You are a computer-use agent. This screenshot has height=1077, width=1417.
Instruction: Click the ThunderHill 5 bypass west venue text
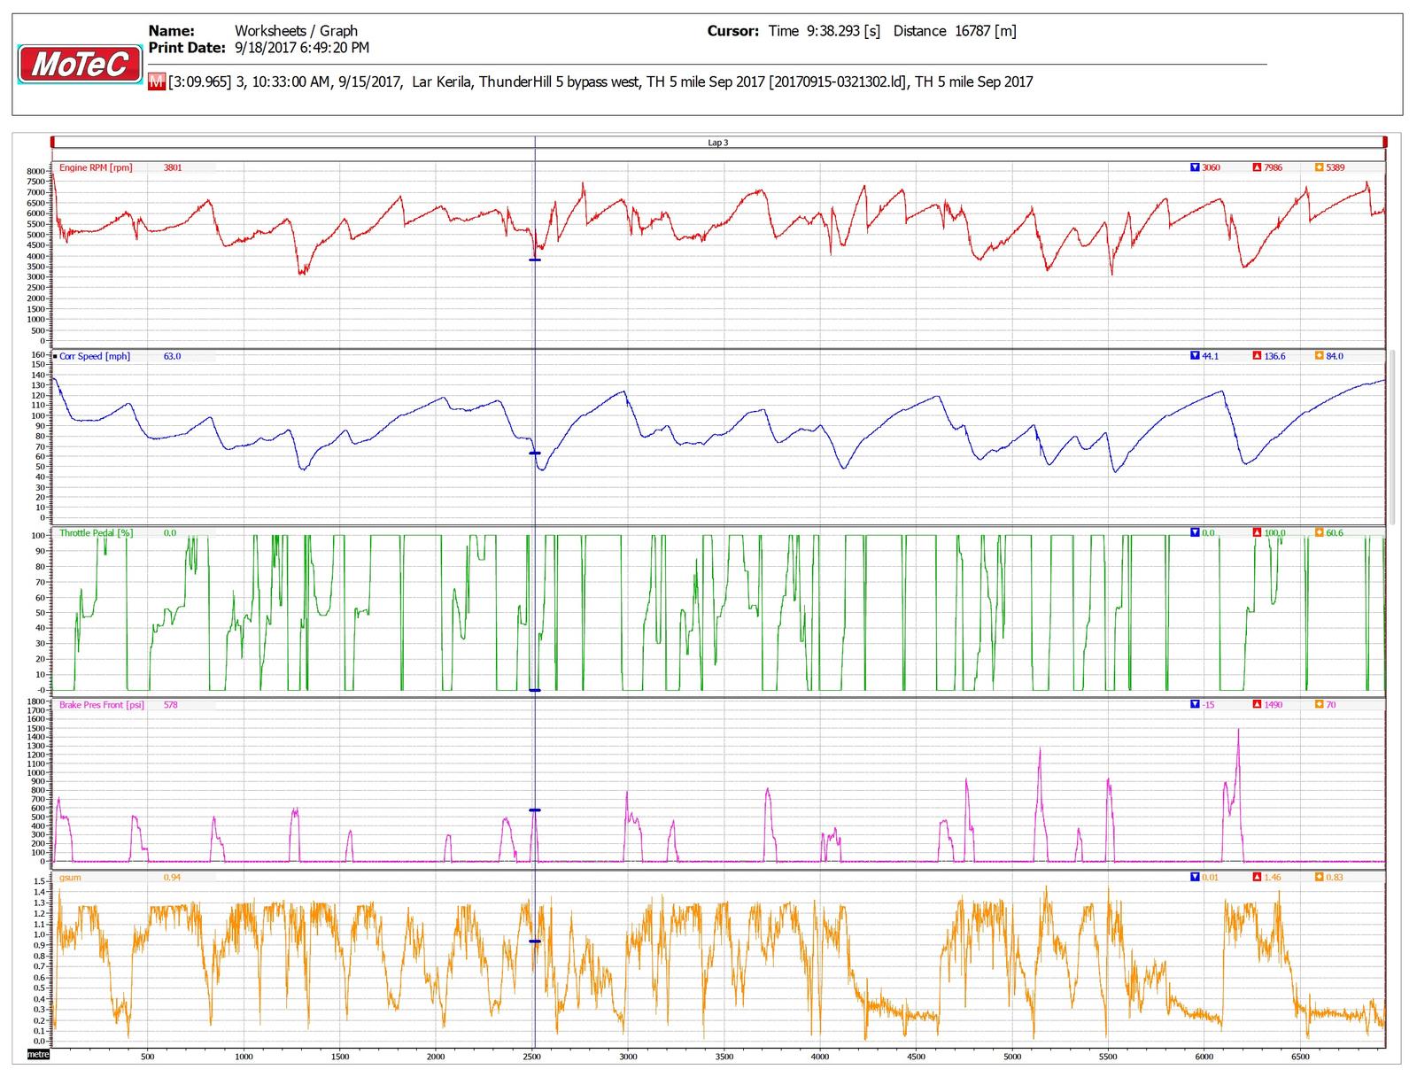tap(560, 82)
